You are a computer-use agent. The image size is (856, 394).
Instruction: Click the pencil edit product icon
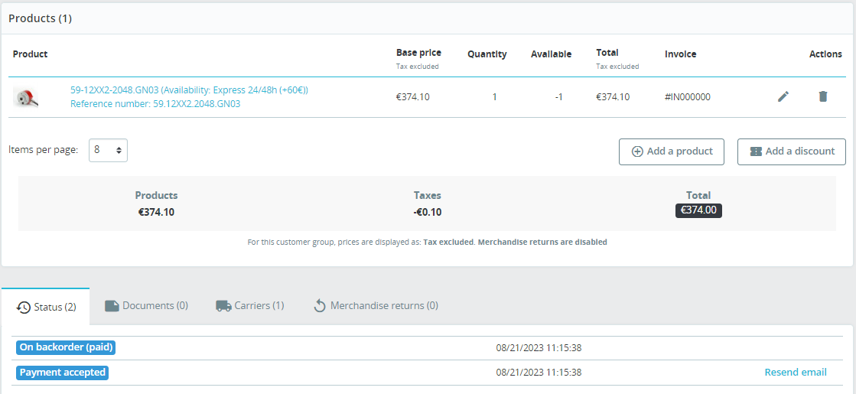click(783, 96)
